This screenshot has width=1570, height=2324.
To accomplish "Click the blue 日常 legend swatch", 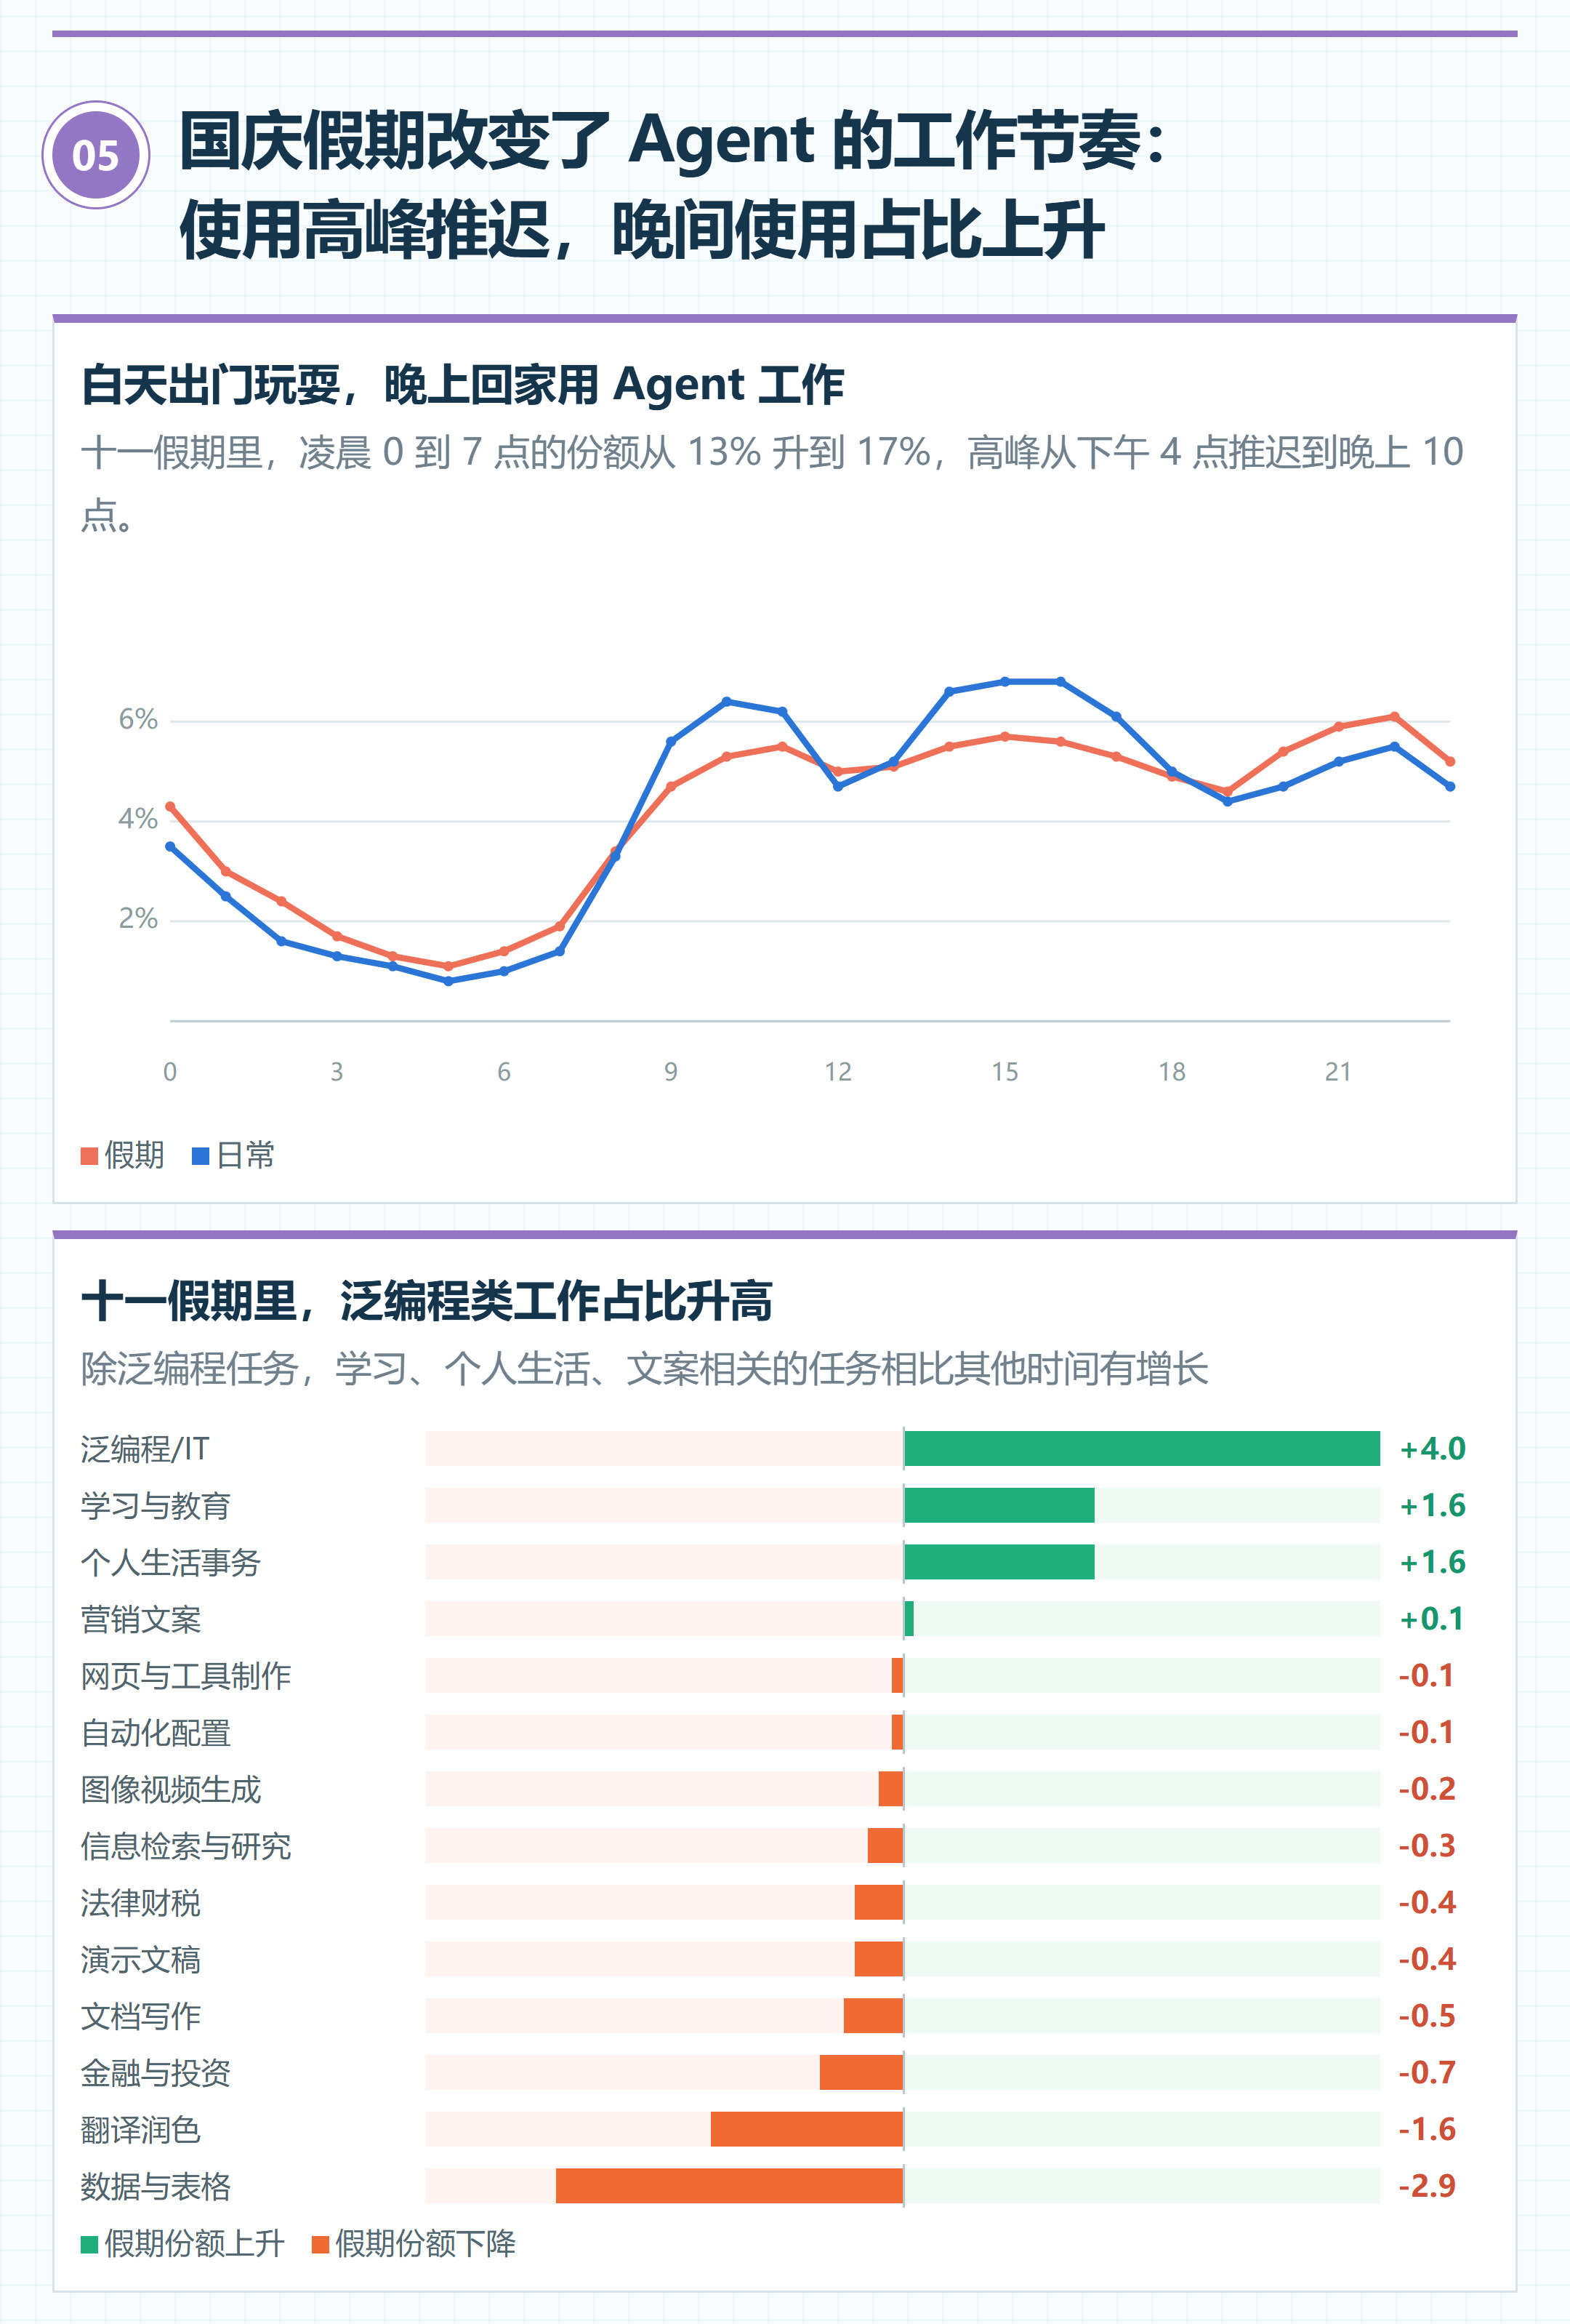I will pyautogui.click(x=200, y=1156).
